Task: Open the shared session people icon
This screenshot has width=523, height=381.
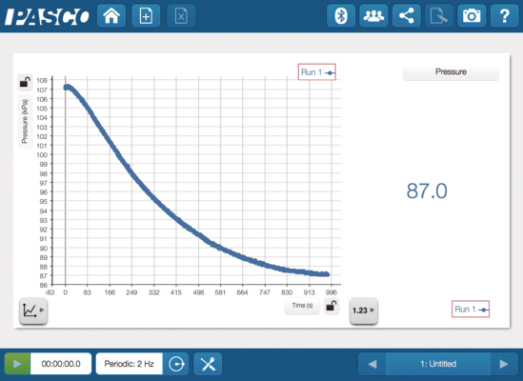Action: (373, 15)
